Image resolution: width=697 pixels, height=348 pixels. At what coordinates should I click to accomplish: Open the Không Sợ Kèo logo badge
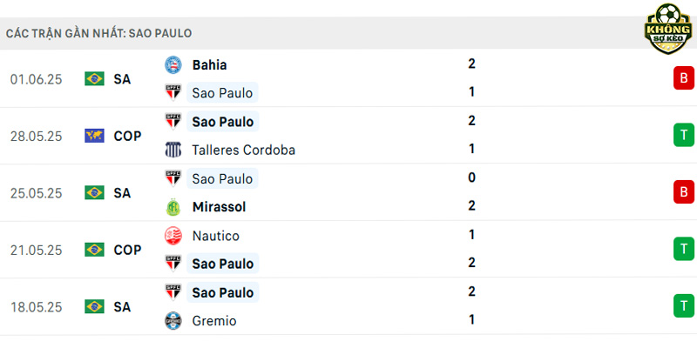click(x=667, y=29)
